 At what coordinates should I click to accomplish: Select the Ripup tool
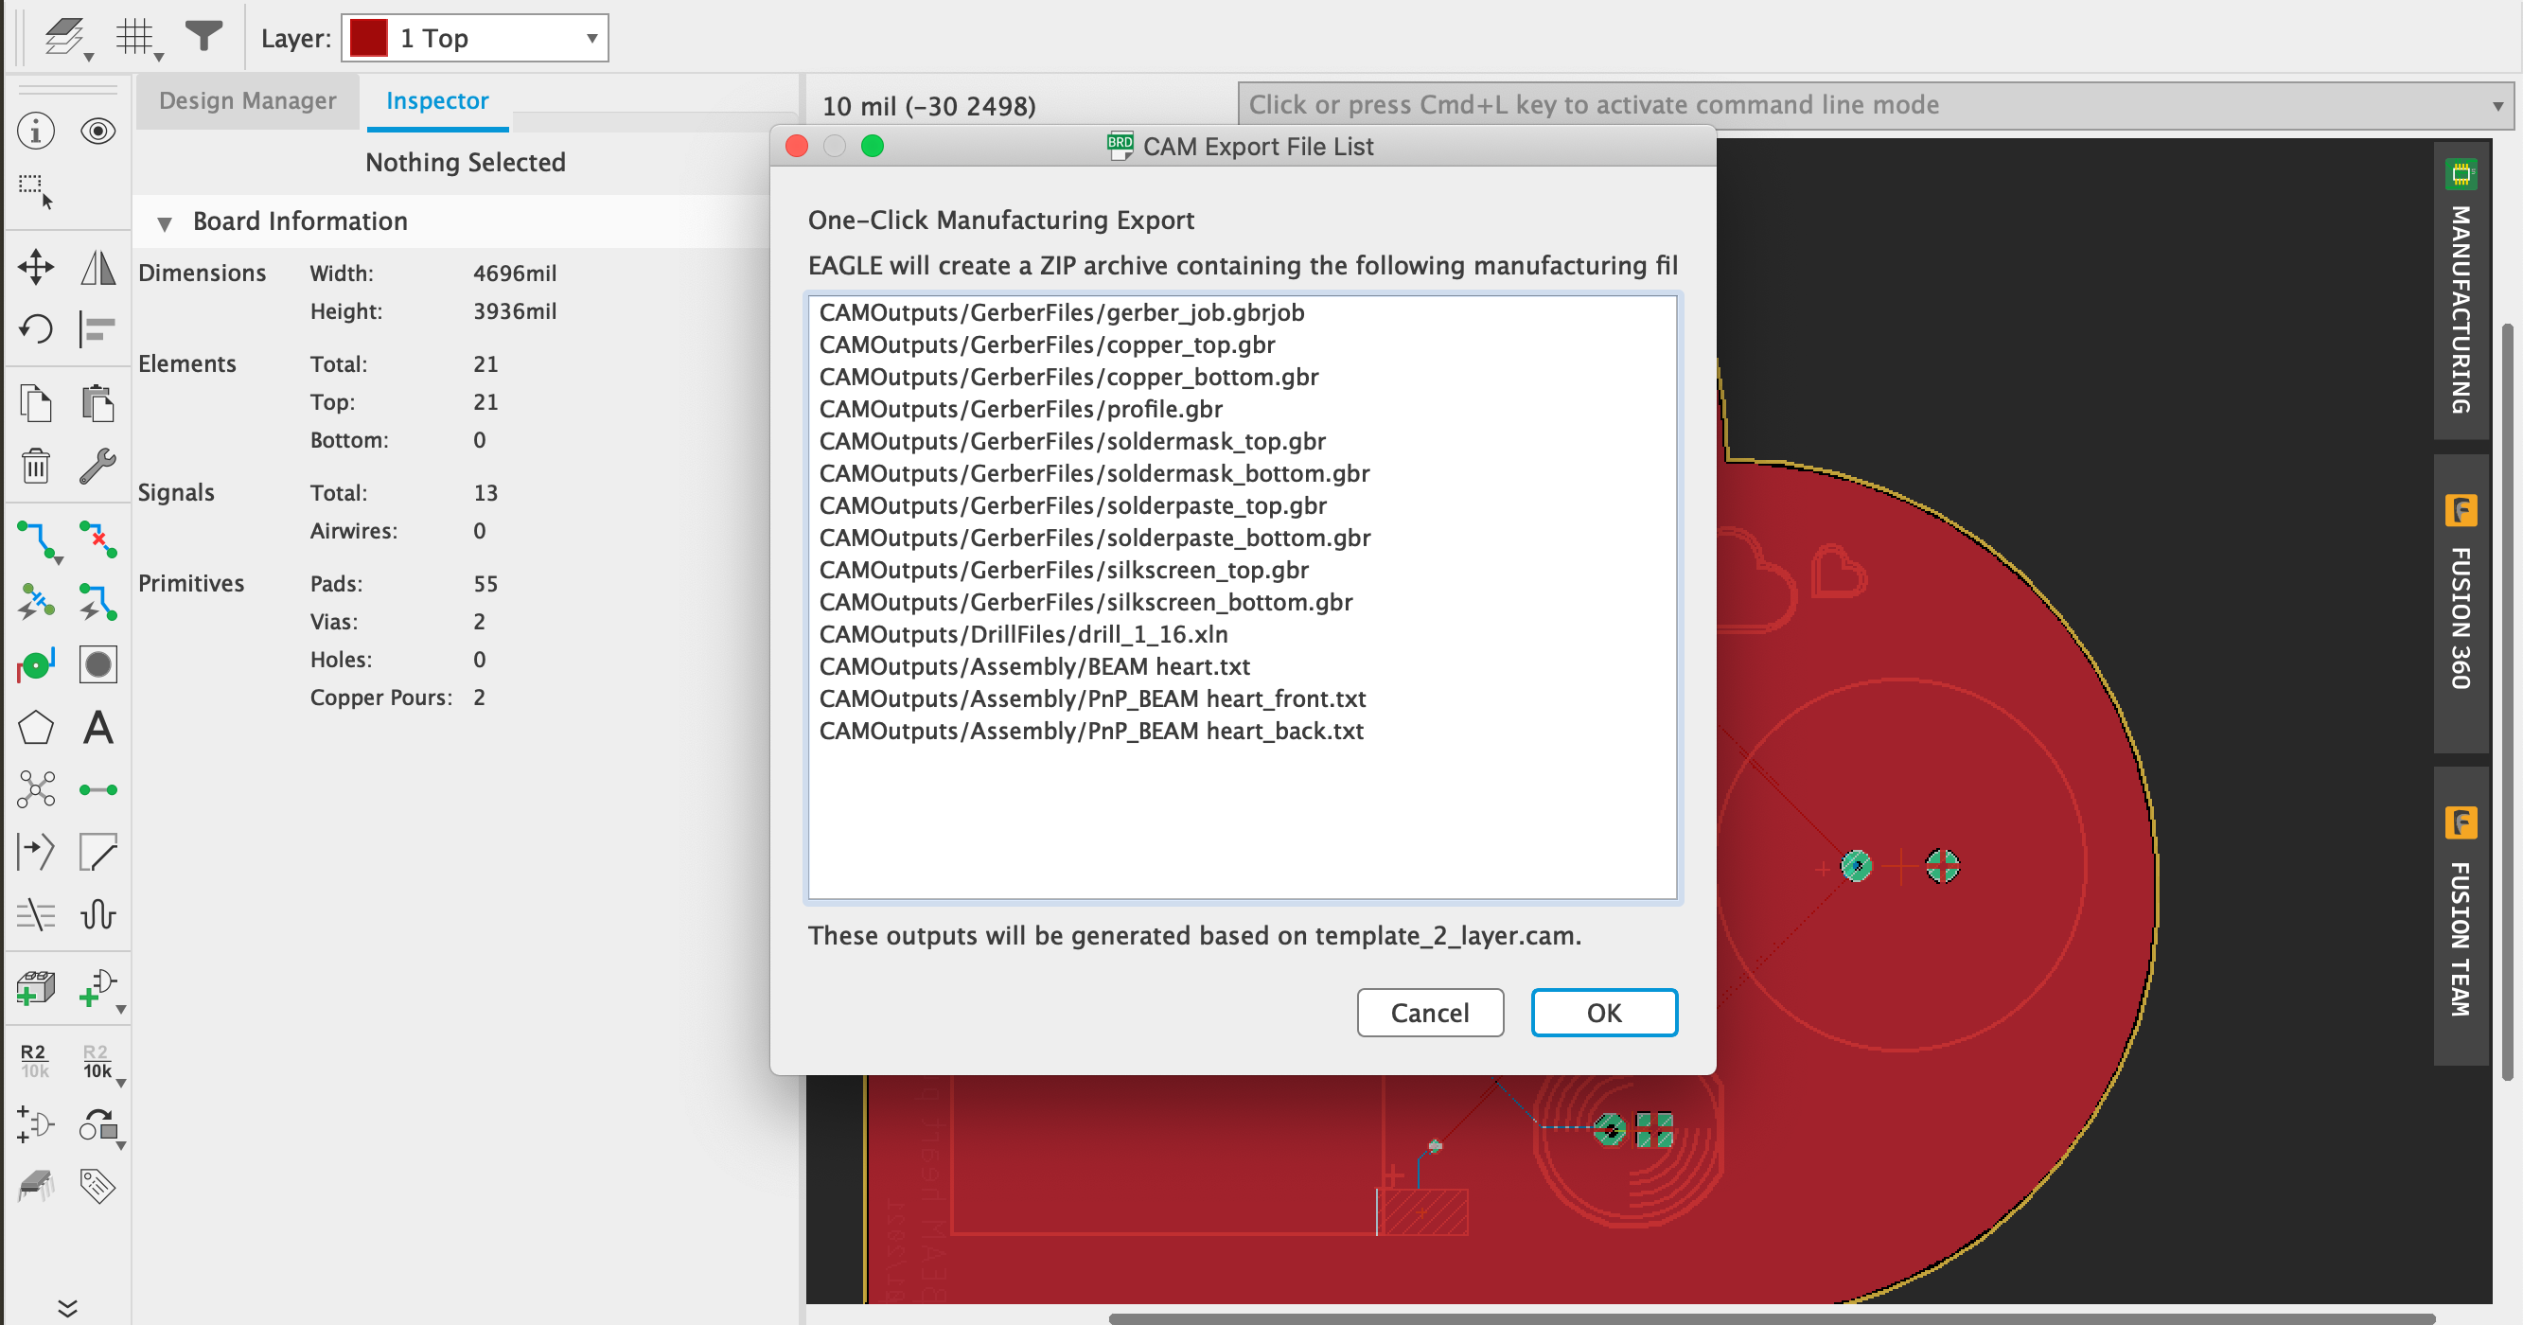97,539
